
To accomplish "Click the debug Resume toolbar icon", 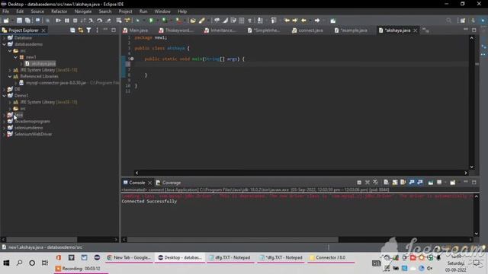I will point(58,21).
